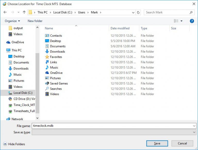Open the address bar history dropdown
Viewport: 198px width, 150px height.
coord(133,12)
